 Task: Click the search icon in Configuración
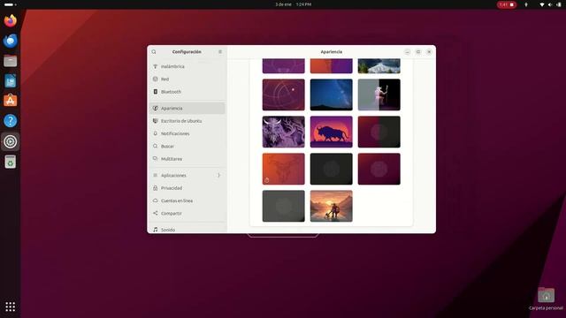(x=154, y=52)
